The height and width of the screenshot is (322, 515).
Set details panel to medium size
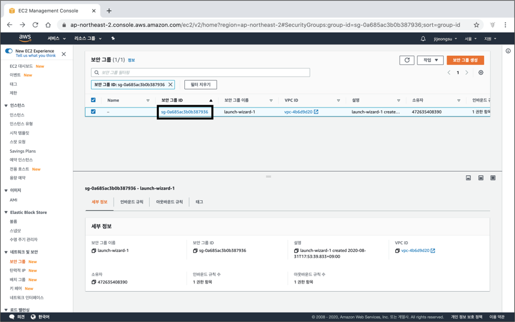[x=481, y=178]
